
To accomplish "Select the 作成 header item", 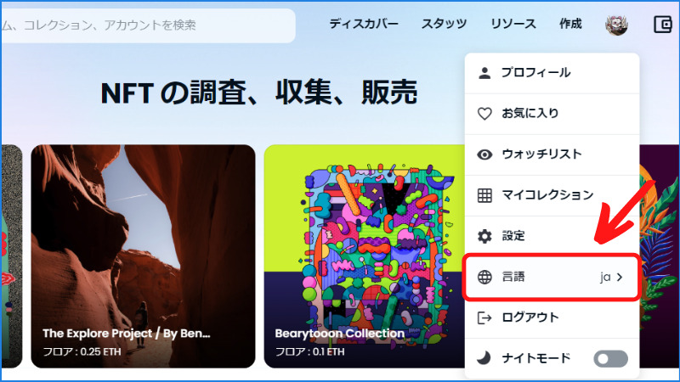I will click(570, 24).
